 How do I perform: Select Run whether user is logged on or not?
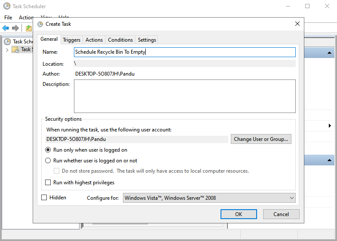(48, 161)
